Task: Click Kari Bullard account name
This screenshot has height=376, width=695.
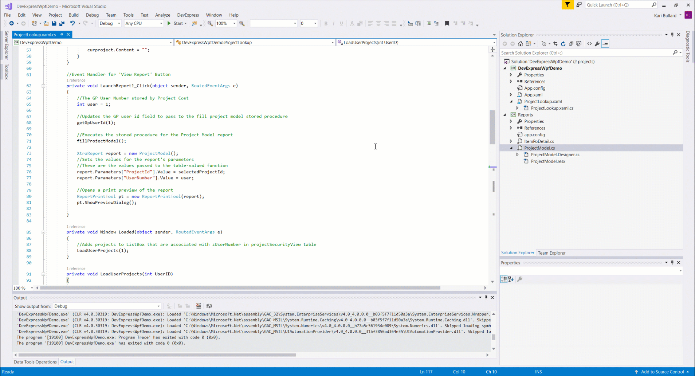Action: coord(665,15)
